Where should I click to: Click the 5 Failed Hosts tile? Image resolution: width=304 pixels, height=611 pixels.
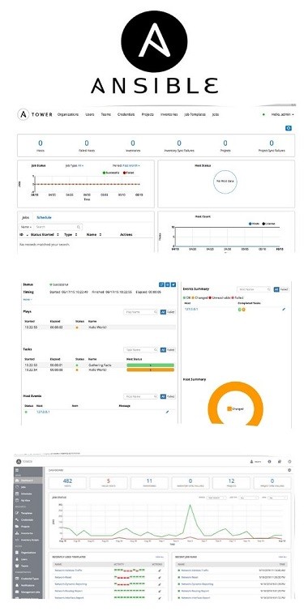(109, 483)
